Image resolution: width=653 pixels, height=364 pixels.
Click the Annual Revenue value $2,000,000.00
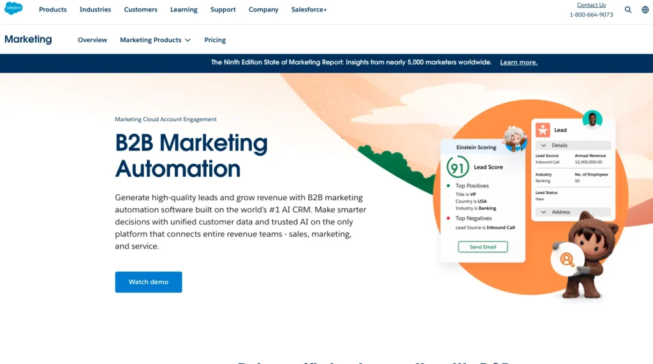(589, 162)
